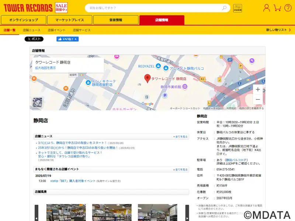Open news 25年3月1日(土)から中古CD
This screenshot has height=221, width=295.
pos(78,148)
